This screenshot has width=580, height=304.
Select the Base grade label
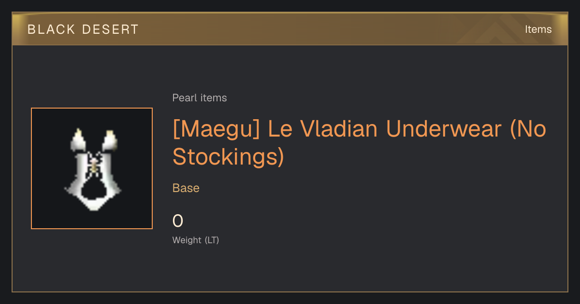click(x=186, y=188)
